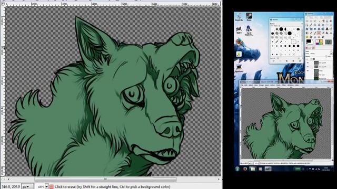Activate the Scissors Select tool
Screen dimensions: 337x189
tap(327, 21)
